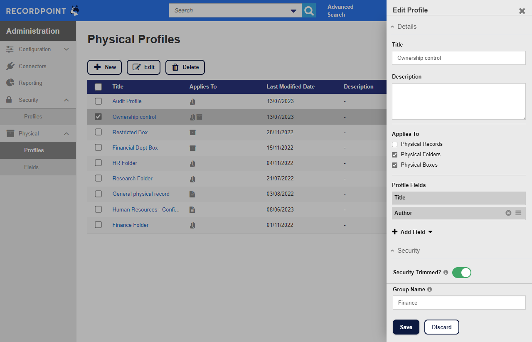This screenshot has height=342, width=532.
Task: Check the Audit Profile row checkbox
Action: (x=98, y=101)
